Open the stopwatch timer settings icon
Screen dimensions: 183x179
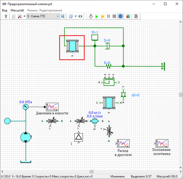(x=91, y=16)
